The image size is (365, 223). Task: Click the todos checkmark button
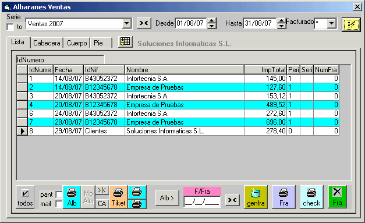25,197
